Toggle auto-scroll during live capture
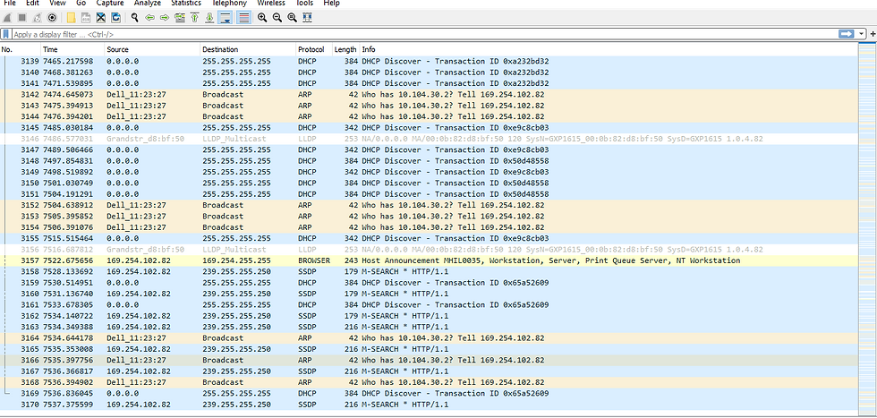The height and width of the screenshot is (418, 877). (226, 18)
